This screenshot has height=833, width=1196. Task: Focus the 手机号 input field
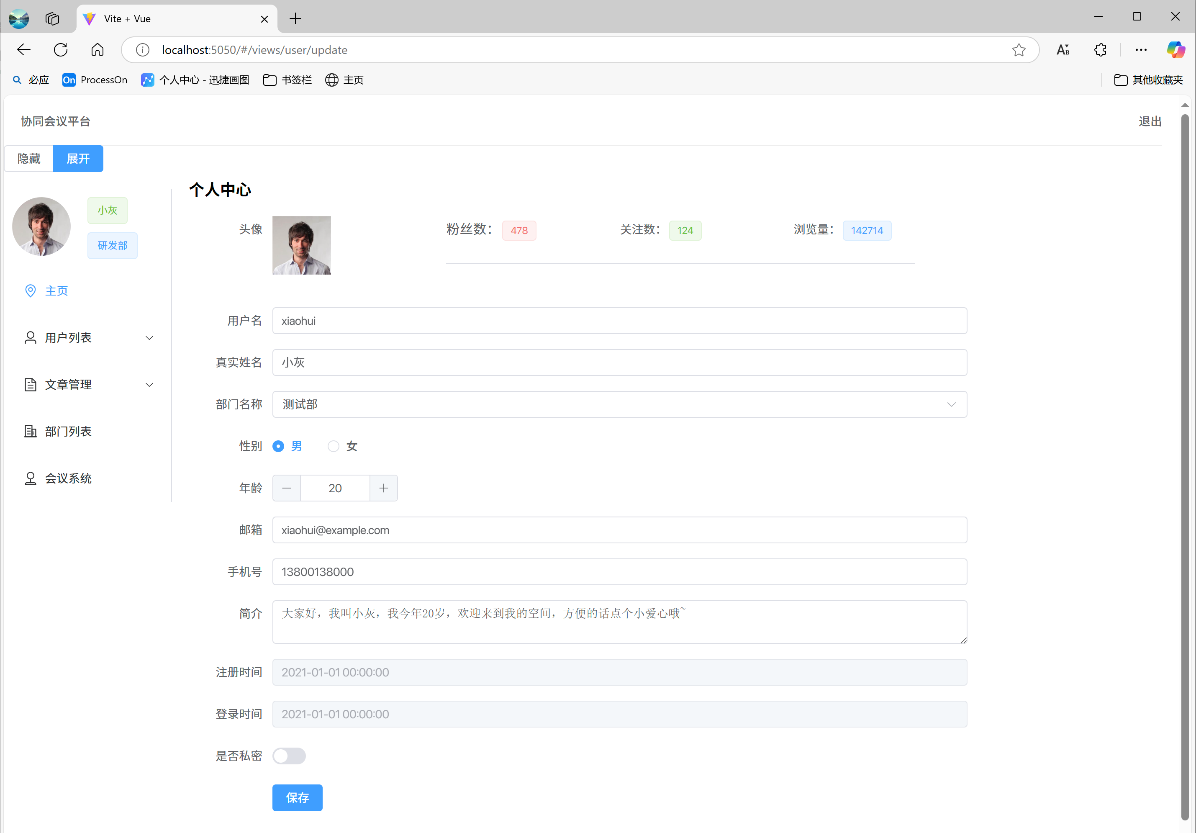tap(619, 572)
